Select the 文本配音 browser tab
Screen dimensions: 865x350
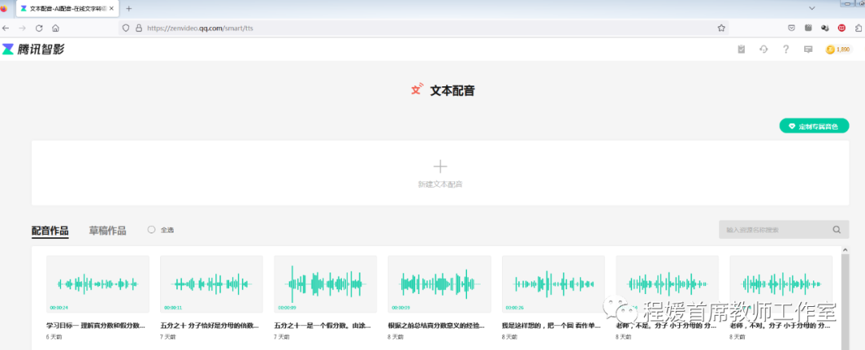66,8
